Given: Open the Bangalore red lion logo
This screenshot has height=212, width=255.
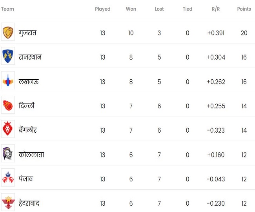Looking at the screenshot, I should [7, 129].
